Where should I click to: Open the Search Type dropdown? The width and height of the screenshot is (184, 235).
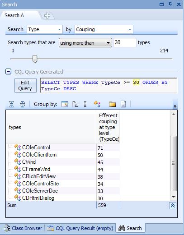point(45,29)
